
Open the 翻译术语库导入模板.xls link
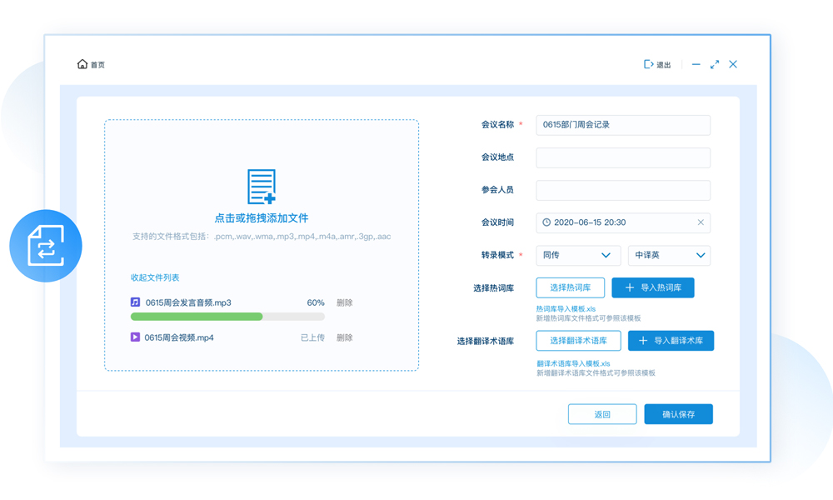[573, 363]
